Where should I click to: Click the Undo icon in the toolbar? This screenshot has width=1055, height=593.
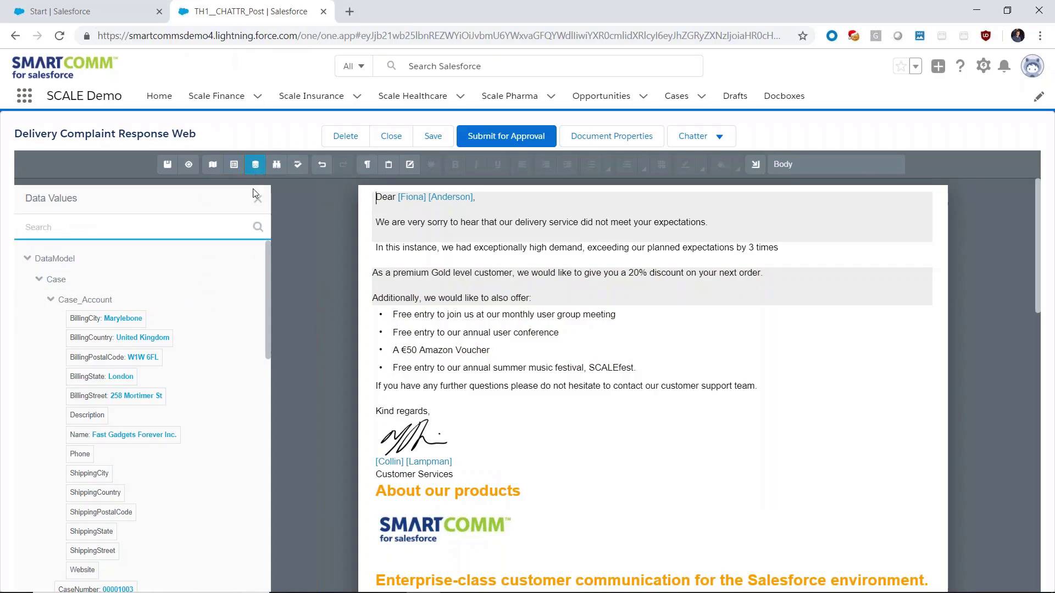point(322,164)
